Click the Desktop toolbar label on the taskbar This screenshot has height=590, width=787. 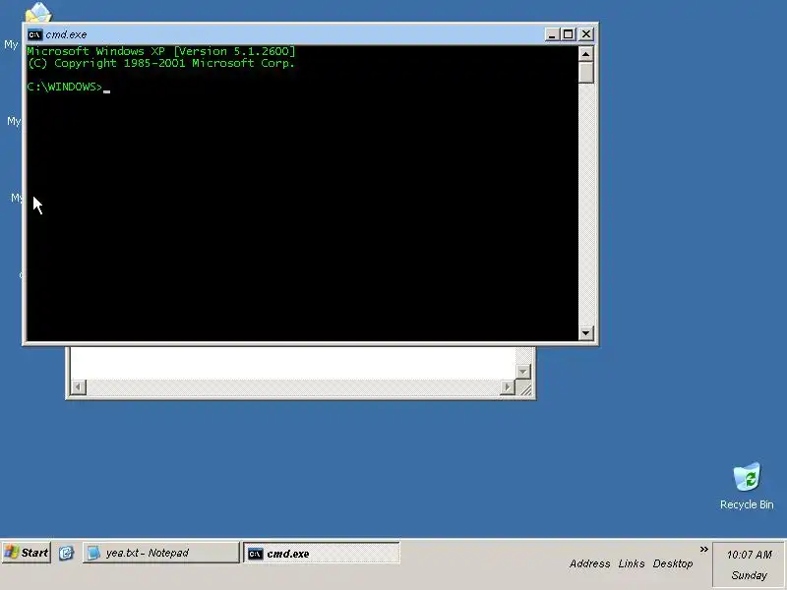673,563
